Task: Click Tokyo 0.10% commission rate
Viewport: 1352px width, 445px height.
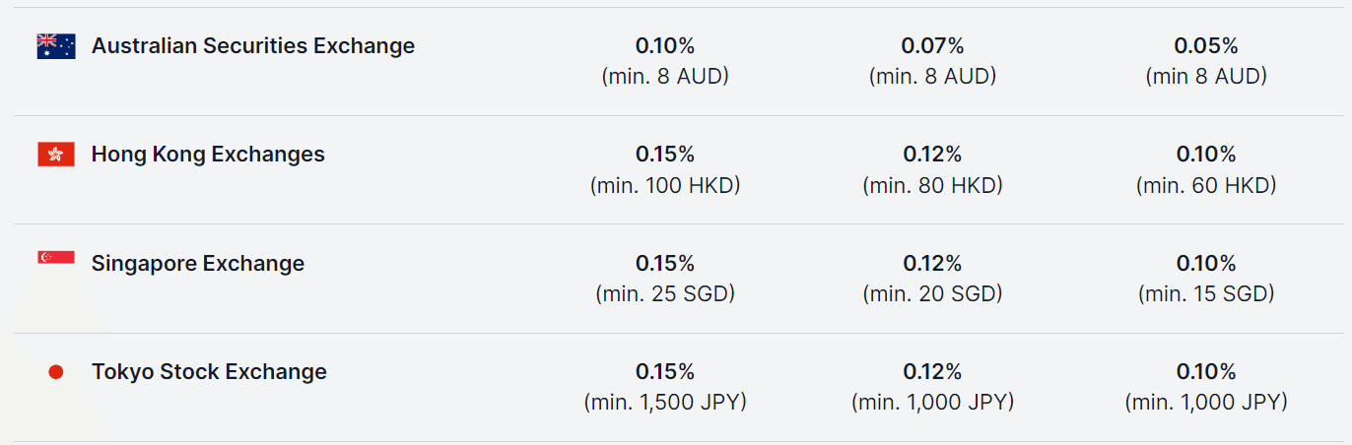Action: coord(1206,371)
